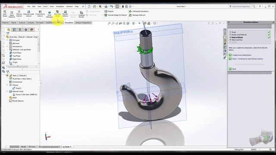Click the Zoom to Fit icon in the heads-up toolbar

[x=109, y=23]
